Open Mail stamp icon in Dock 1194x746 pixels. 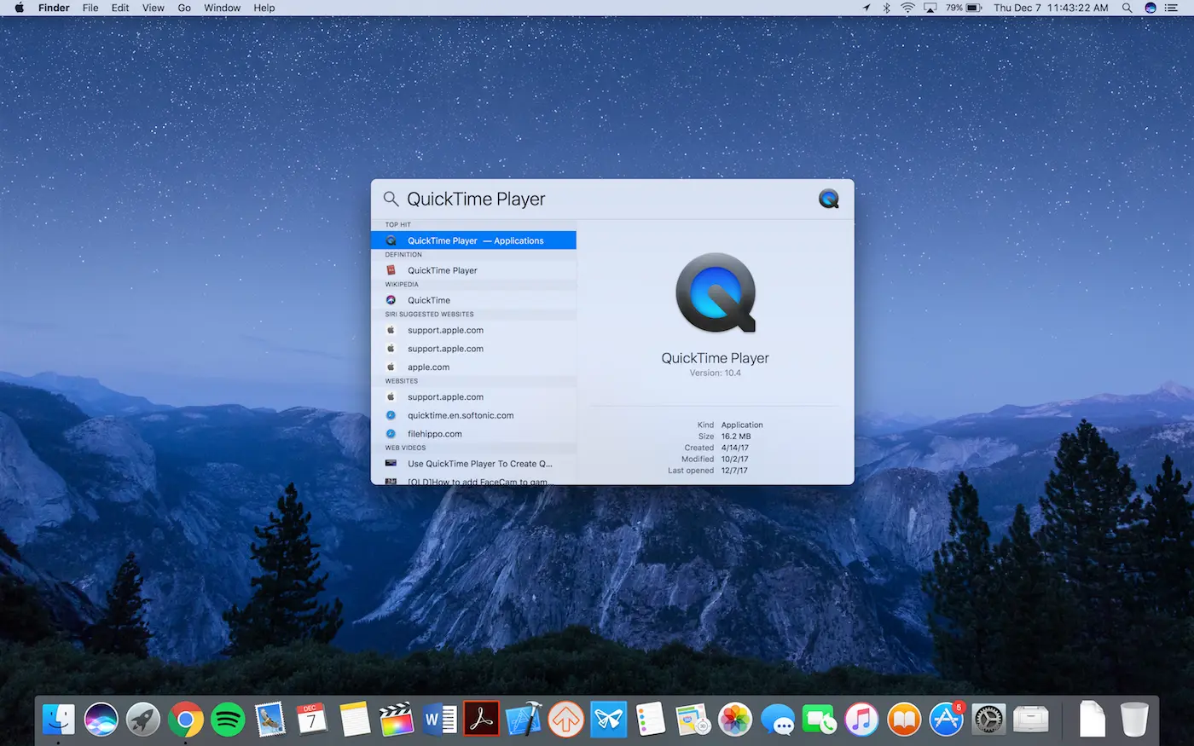pyautogui.click(x=270, y=720)
